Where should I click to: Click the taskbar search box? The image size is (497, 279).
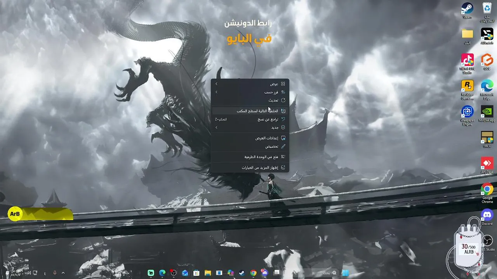tap(316, 273)
